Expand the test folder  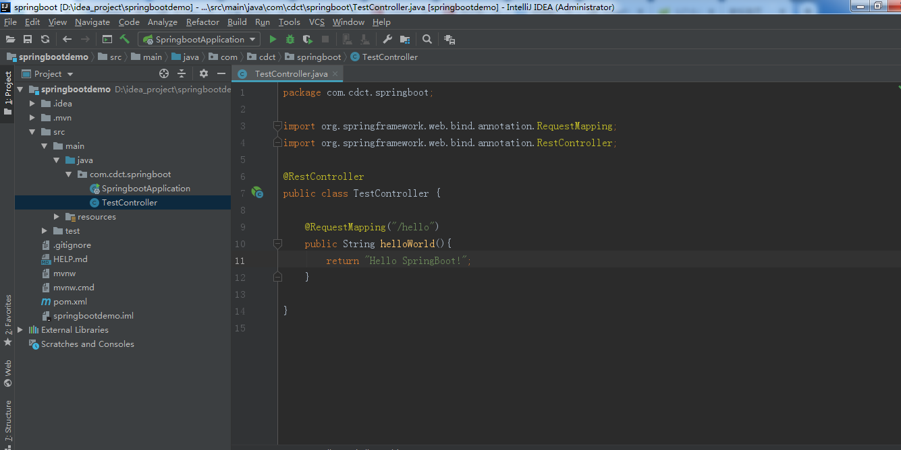[45, 231]
